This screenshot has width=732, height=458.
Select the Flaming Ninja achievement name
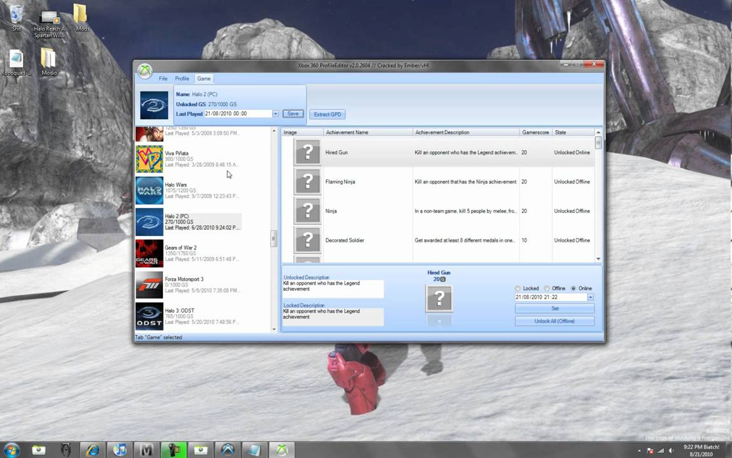pos(340,182)
